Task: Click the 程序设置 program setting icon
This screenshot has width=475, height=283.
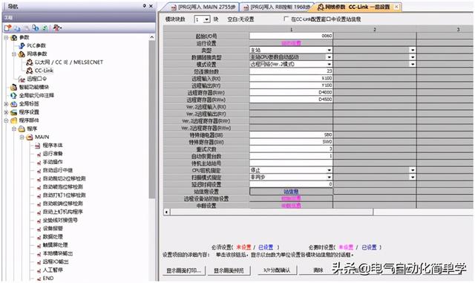Action: tap(14, 112)
